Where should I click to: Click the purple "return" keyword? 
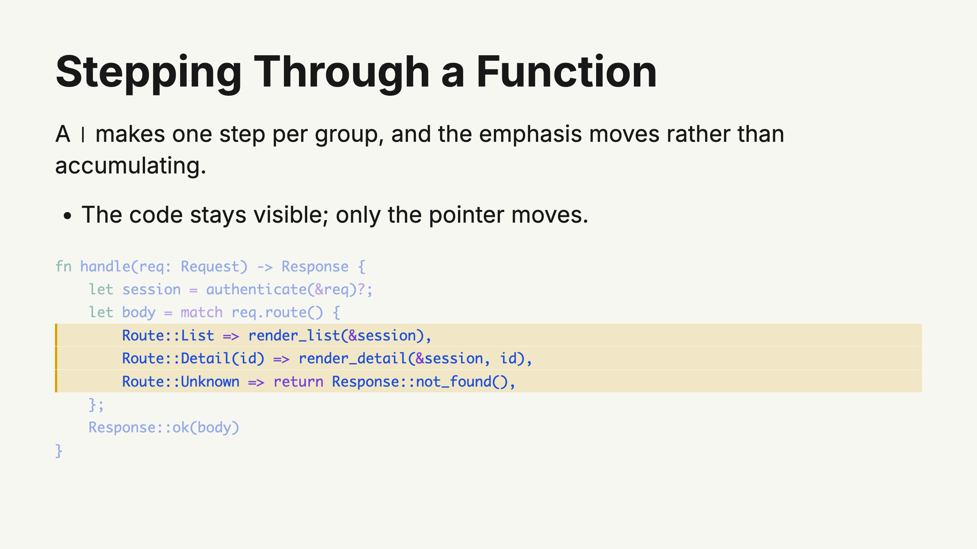pos(298,382)
